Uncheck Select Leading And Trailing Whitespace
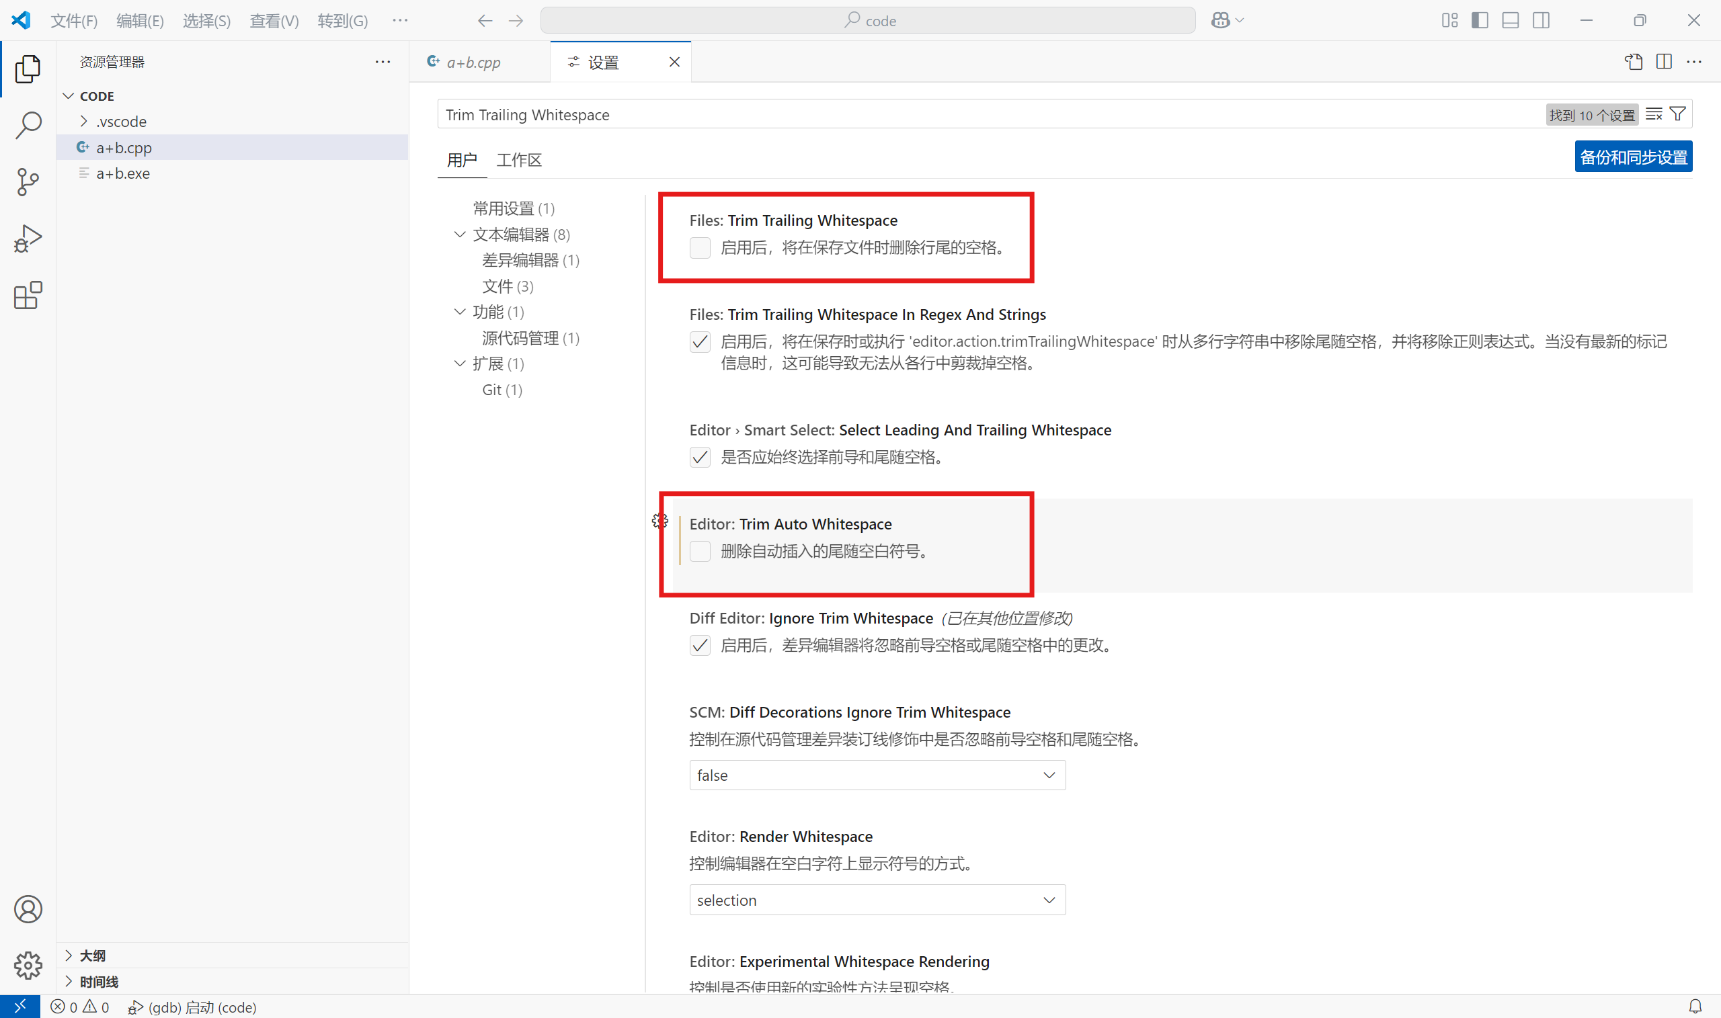Image resolution: width=1721 pixels, height=1018 pixels. [699, 457]
